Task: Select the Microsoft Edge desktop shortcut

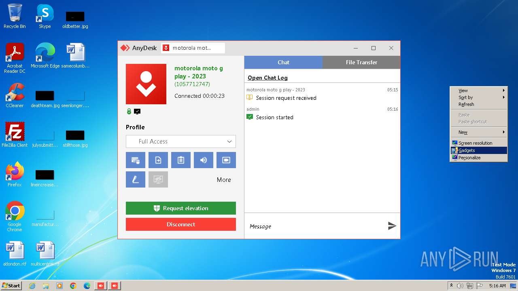Action: (45, 56)
